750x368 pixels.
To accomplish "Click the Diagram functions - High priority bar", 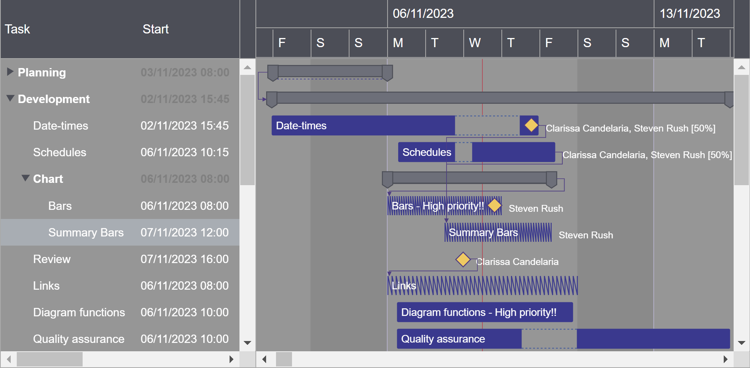I will pos(484,312).
